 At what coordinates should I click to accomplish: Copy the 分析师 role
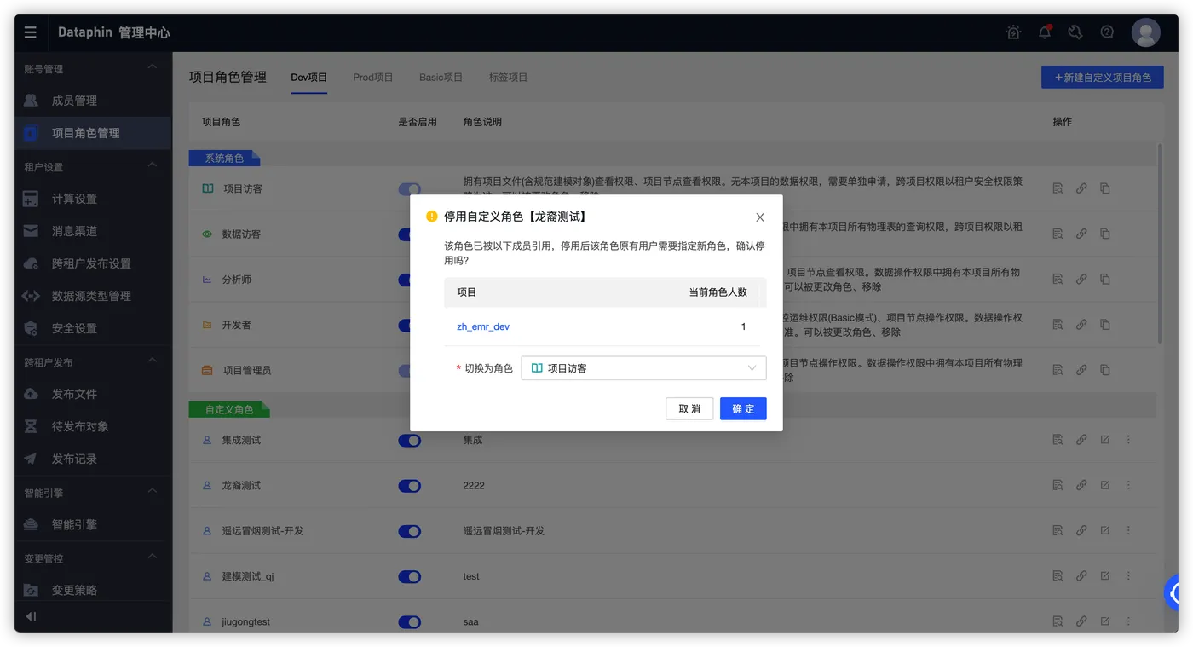[x=1105, y=279]
